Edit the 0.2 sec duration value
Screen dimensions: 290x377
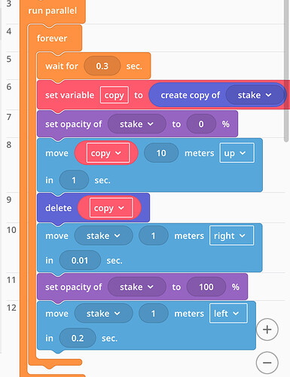coord(78,338)
